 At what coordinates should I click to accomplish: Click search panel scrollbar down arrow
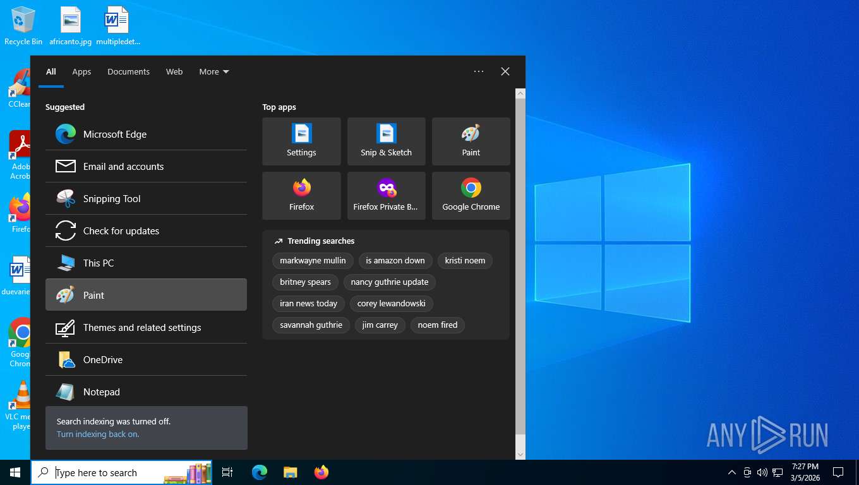(520, 454)
